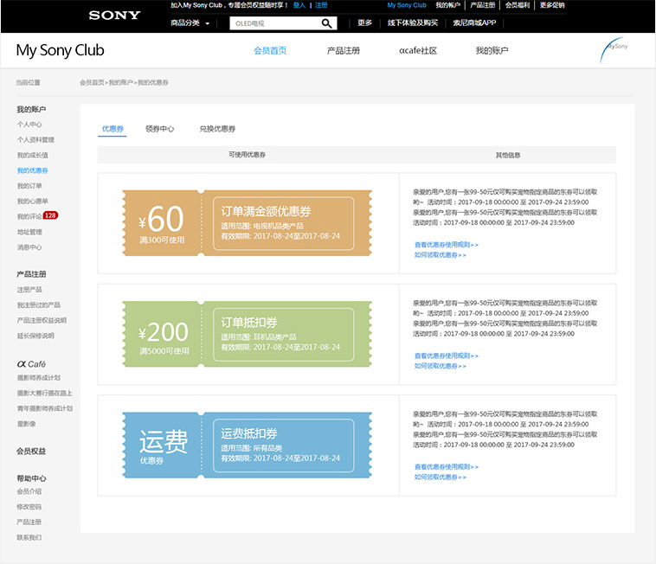The width and height of the screenshot is (656, 564).
Task: Open 会员介绍 in sidebar
Action: [x=29, y=491]
